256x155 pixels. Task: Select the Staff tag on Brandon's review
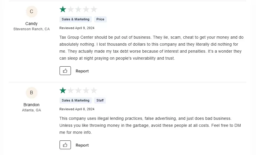[100, 100]
